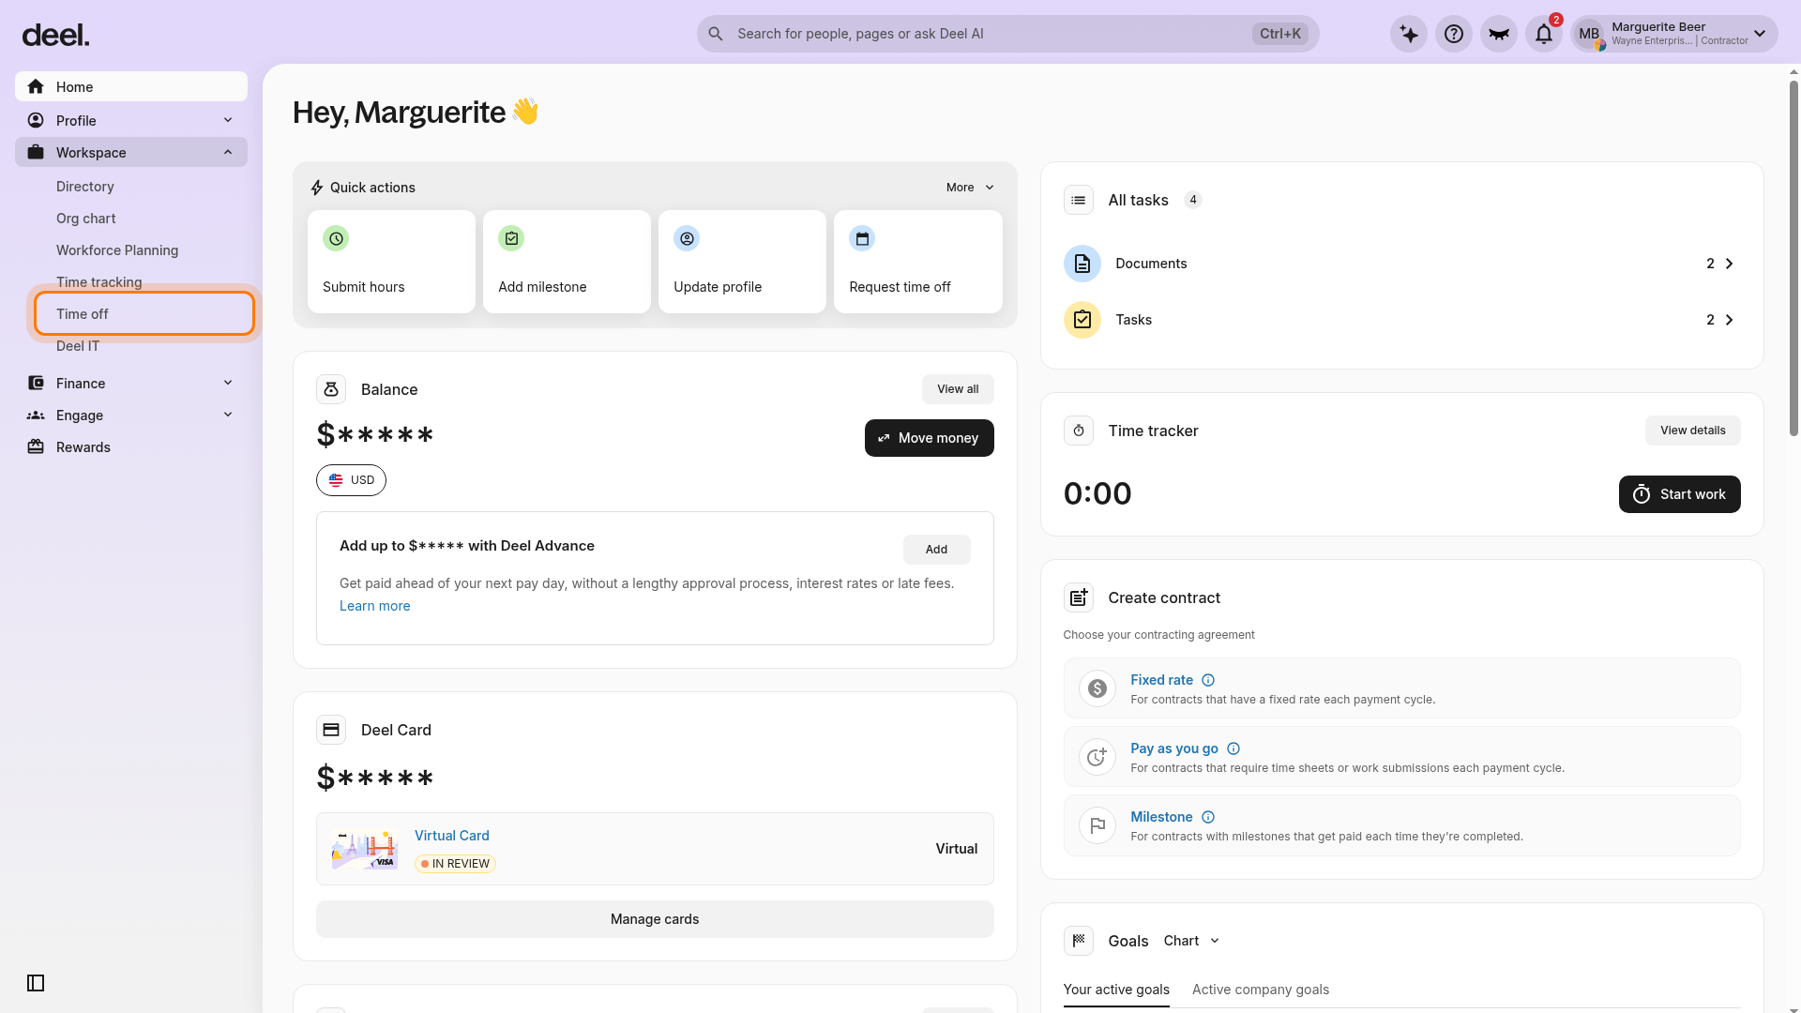This screenshot has width=1801, height=1013.
Task: Open Time off in sidebar
Action: point(144,313)
